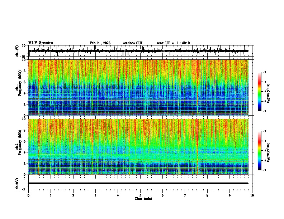Click the '4' kHz tick of ch.2 spectrogram
The image size is (284, 219).
point(25,152)
